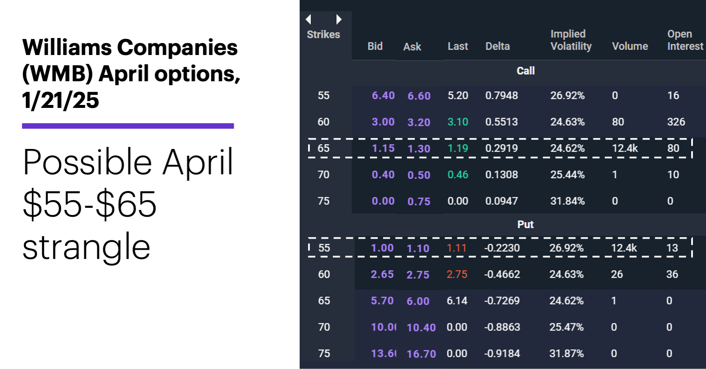
Task: Click the 1.15 bid of the 65 call
Action: pyautogui.click(x=382, y=148)
